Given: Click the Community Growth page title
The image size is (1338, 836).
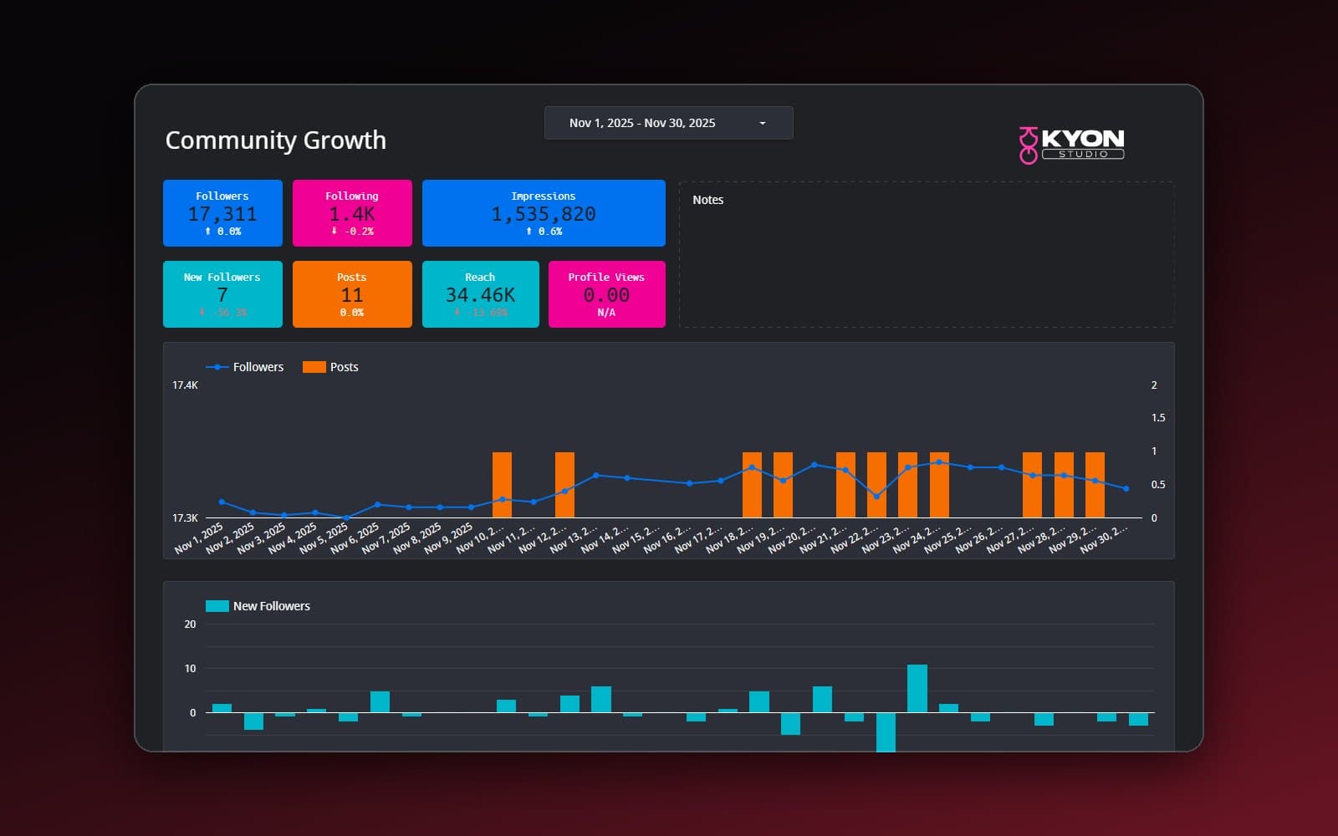Looking at the screenshot, I should tap(276, 140).
